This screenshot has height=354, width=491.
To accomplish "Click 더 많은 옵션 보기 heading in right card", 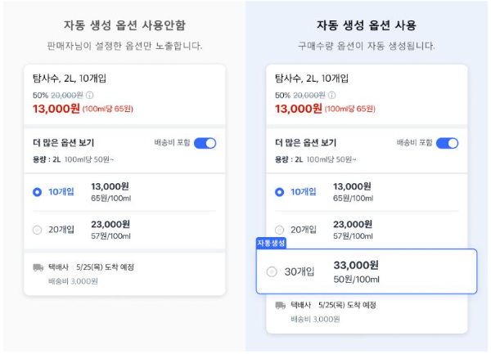I will point(305,143).
